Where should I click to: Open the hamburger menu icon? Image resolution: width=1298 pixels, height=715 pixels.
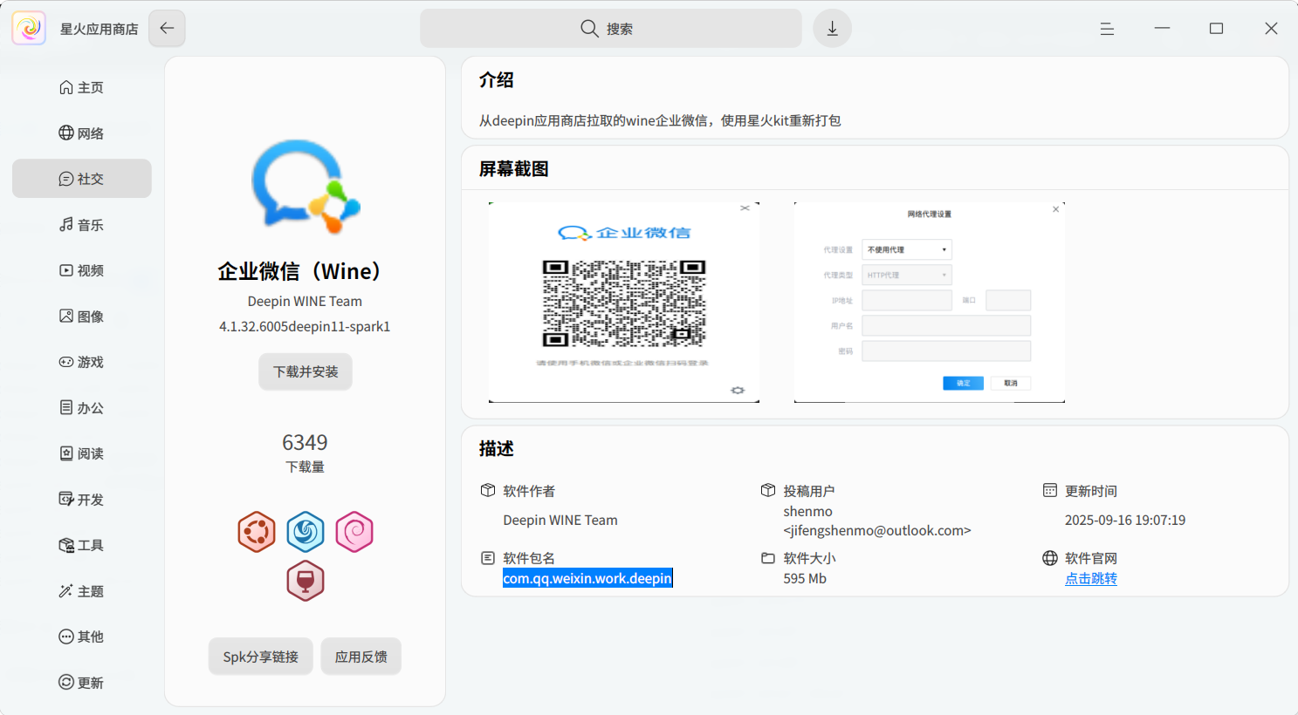(1107, 29)
